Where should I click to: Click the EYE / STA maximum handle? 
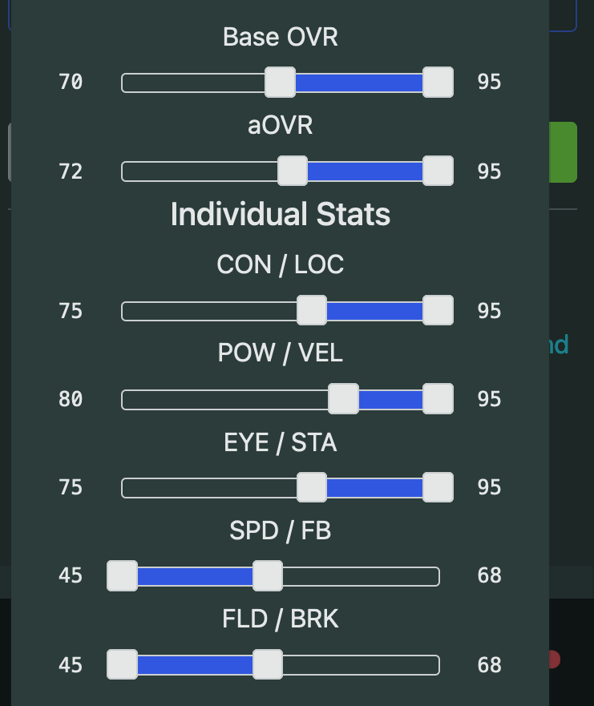[x=438, y=486]
